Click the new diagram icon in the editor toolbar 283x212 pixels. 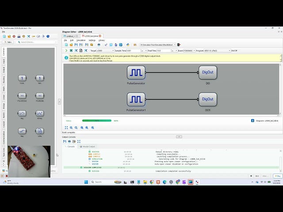pos(66,45)
